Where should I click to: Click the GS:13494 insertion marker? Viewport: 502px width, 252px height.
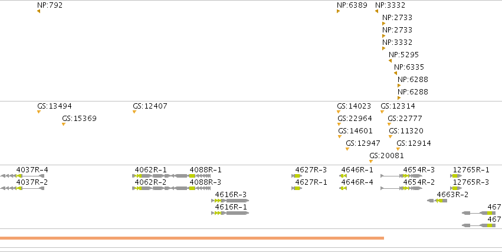point(39,112)
